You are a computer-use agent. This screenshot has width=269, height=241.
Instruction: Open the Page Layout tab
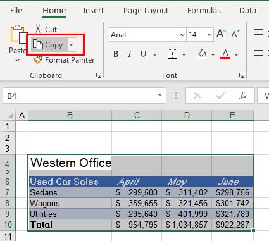point(146,11)
